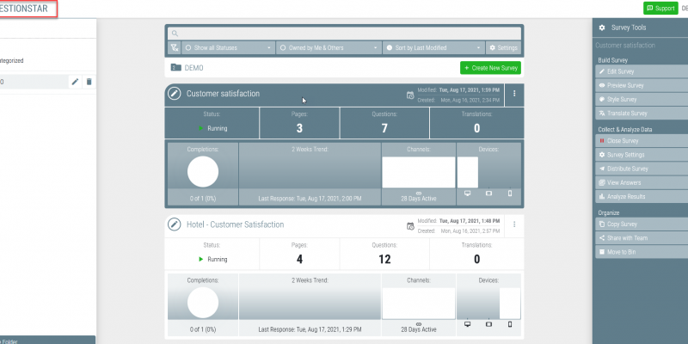Click the trash delete icon in folder list
This screenshot has height=344, width=688.
click(89, 82)
